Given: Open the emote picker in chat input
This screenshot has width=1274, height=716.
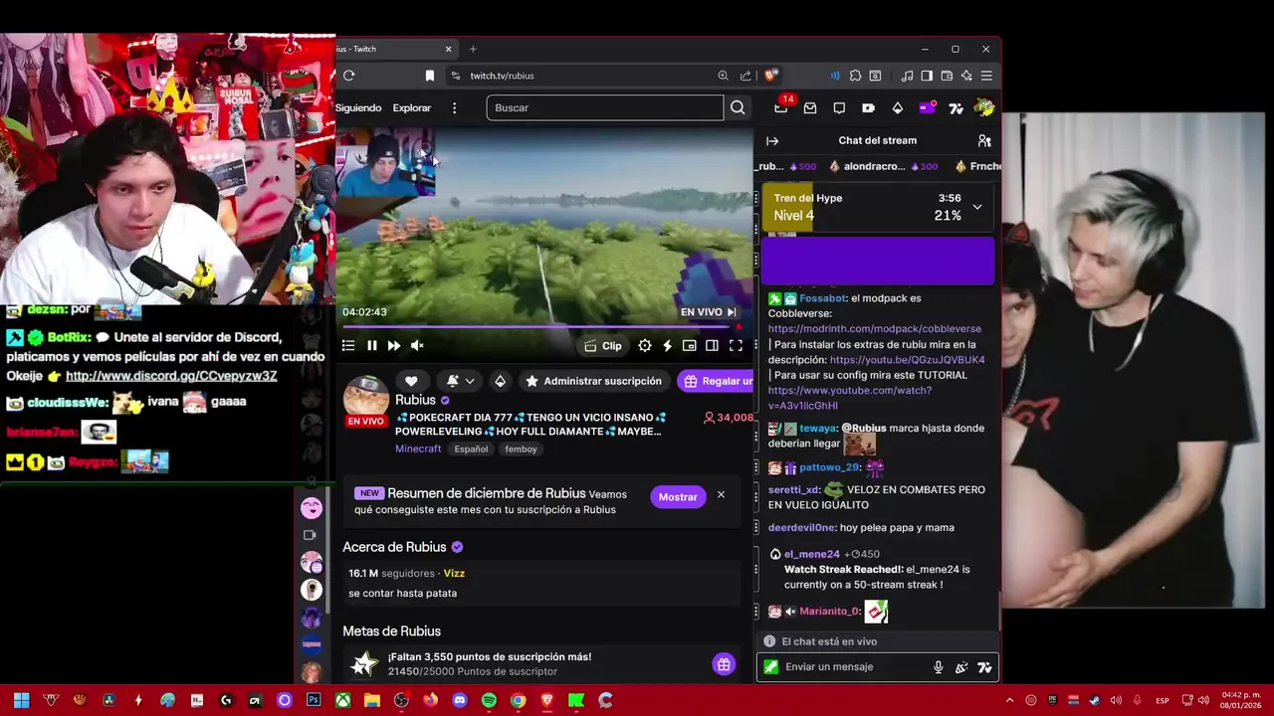Looking at the screenshot, I should (x=961, y=667).
